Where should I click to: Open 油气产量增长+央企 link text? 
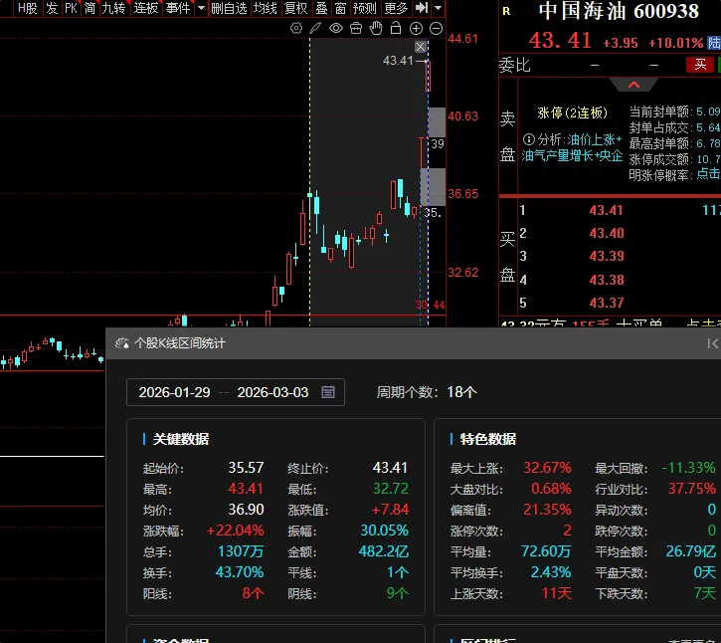click(572, 155)
